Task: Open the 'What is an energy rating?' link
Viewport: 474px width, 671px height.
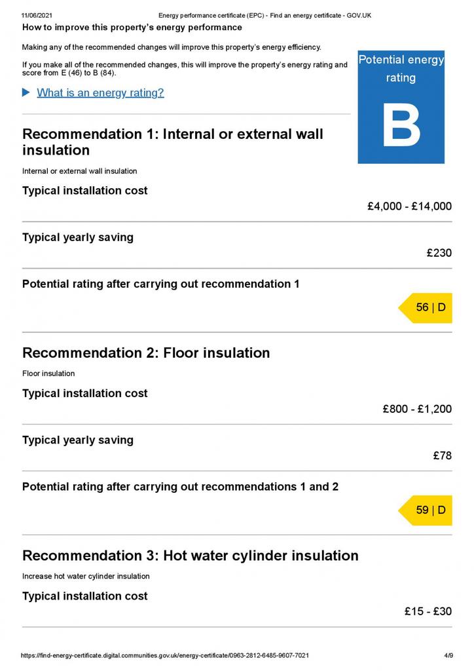Action: [x=100, y=93]
